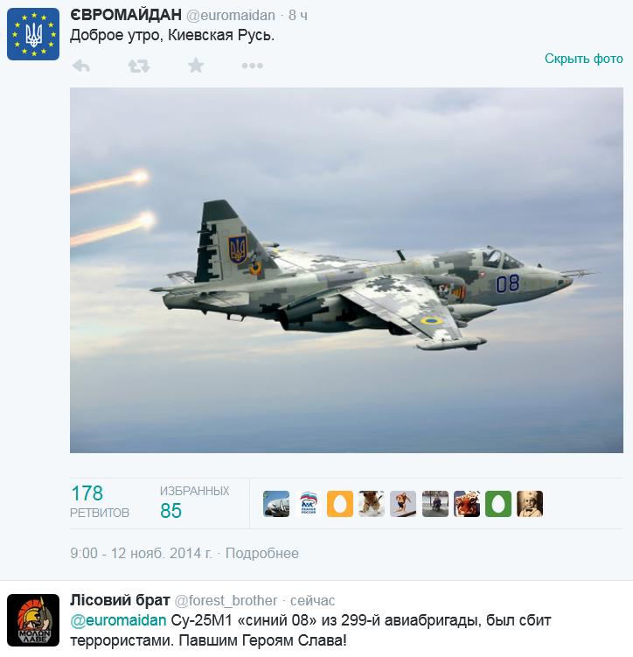Click the @forest_brother handle
This screenshot has width=633, height=657.
pyautogui.click(x=226, y=601)
